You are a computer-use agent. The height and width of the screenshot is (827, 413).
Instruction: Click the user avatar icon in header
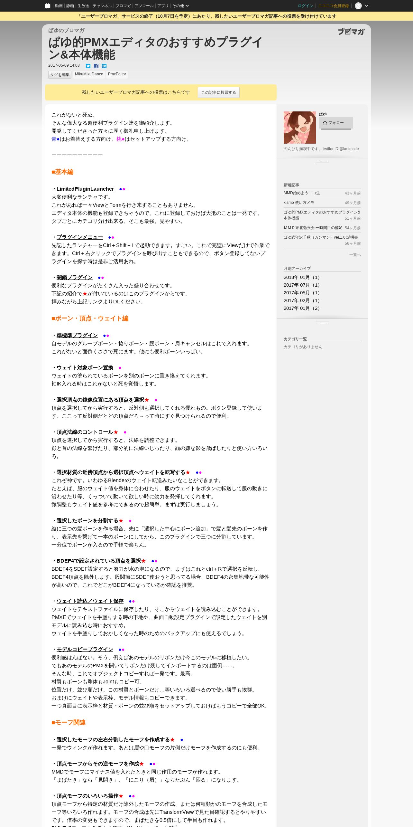[x=358, y=6]
